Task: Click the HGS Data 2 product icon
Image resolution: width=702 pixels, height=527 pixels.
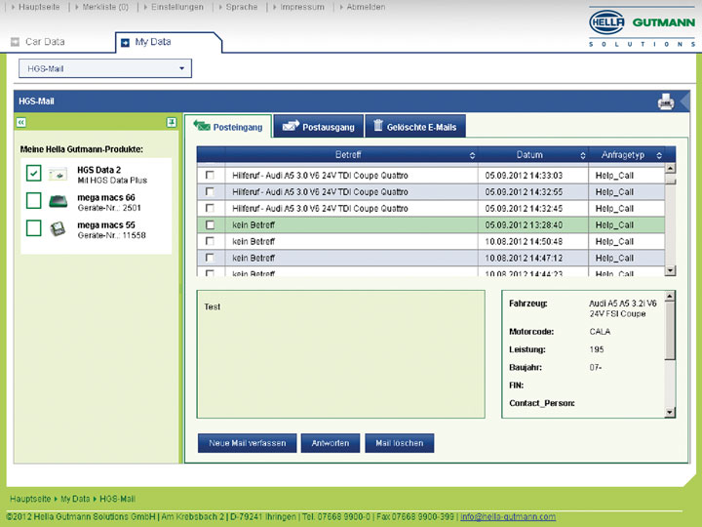Action: 58,175
